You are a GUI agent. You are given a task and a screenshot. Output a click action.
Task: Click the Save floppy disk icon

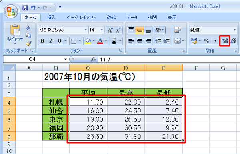pyautogui.click(x=25, y=8)
